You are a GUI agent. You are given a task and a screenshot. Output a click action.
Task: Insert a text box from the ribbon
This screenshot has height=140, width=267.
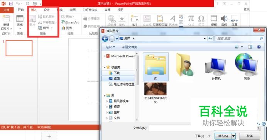(x=147, y=19)
